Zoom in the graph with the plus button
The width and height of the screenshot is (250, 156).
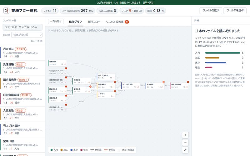pyautogui.click(x=185, y=135)
